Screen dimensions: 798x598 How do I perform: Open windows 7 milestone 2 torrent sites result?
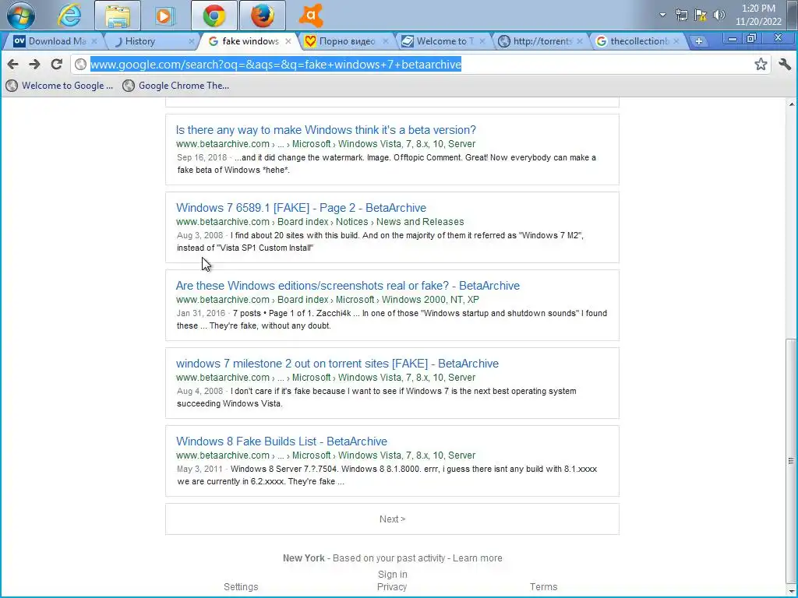click(337, 363)
